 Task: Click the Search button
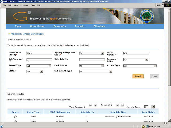[x=138, y=76]
